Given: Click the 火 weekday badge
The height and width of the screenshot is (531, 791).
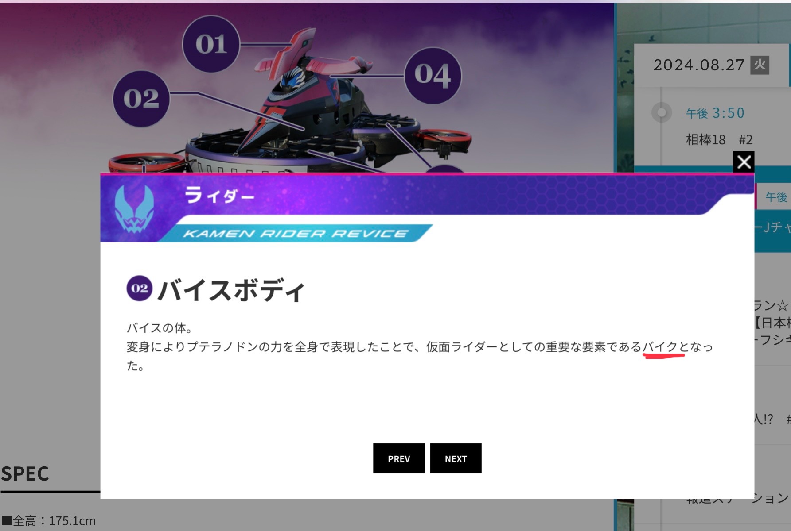Looking at the screenshot, I should [760, 65].
